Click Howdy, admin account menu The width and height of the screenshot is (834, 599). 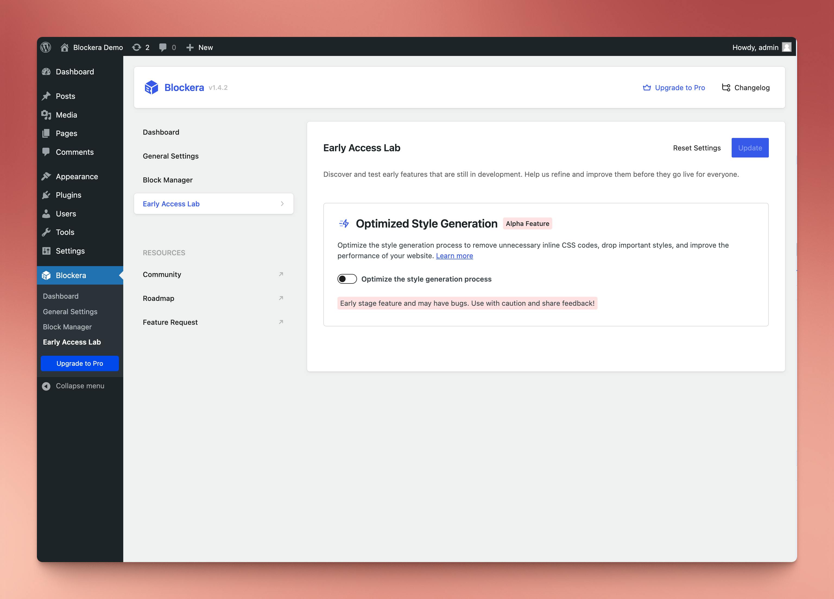762,48
